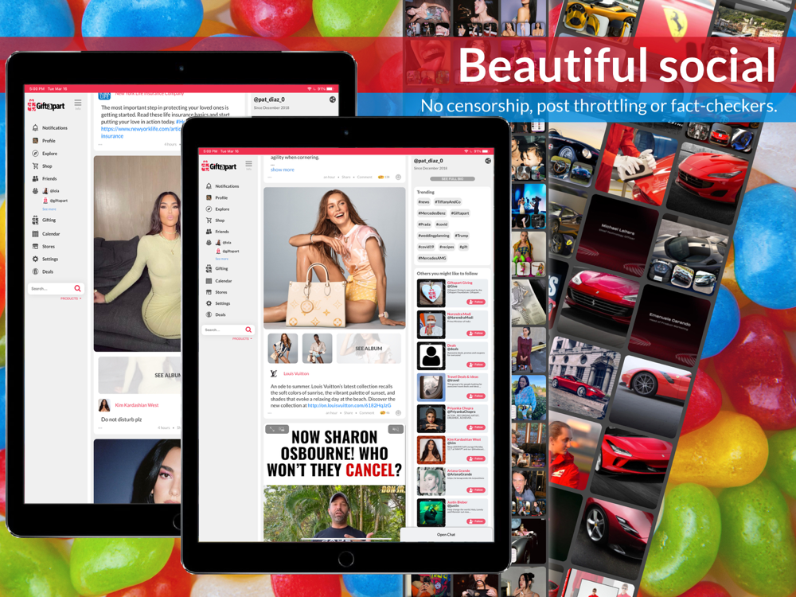The image size is (796, 597).
Task: Expand PRODUCTS dropdown on front iPad
Action: [x=242, y=338]
